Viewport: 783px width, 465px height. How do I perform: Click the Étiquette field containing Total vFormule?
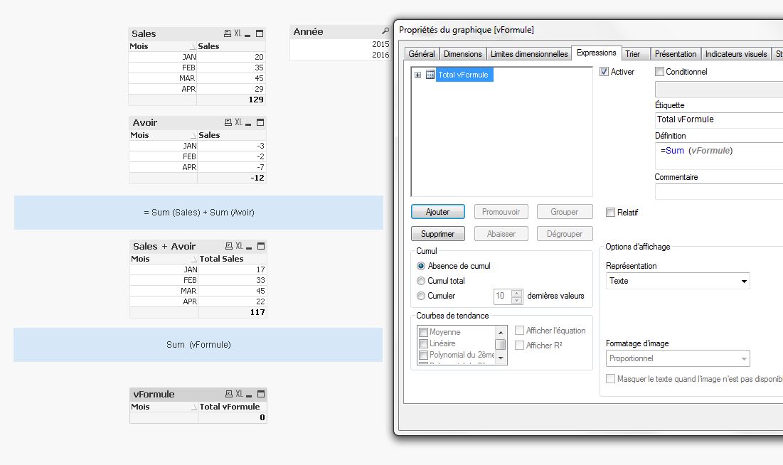pyautogui.click(x=718, y=120)
